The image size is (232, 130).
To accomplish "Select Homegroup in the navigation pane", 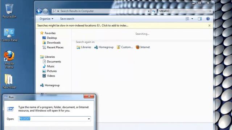I will click(52, 85).
